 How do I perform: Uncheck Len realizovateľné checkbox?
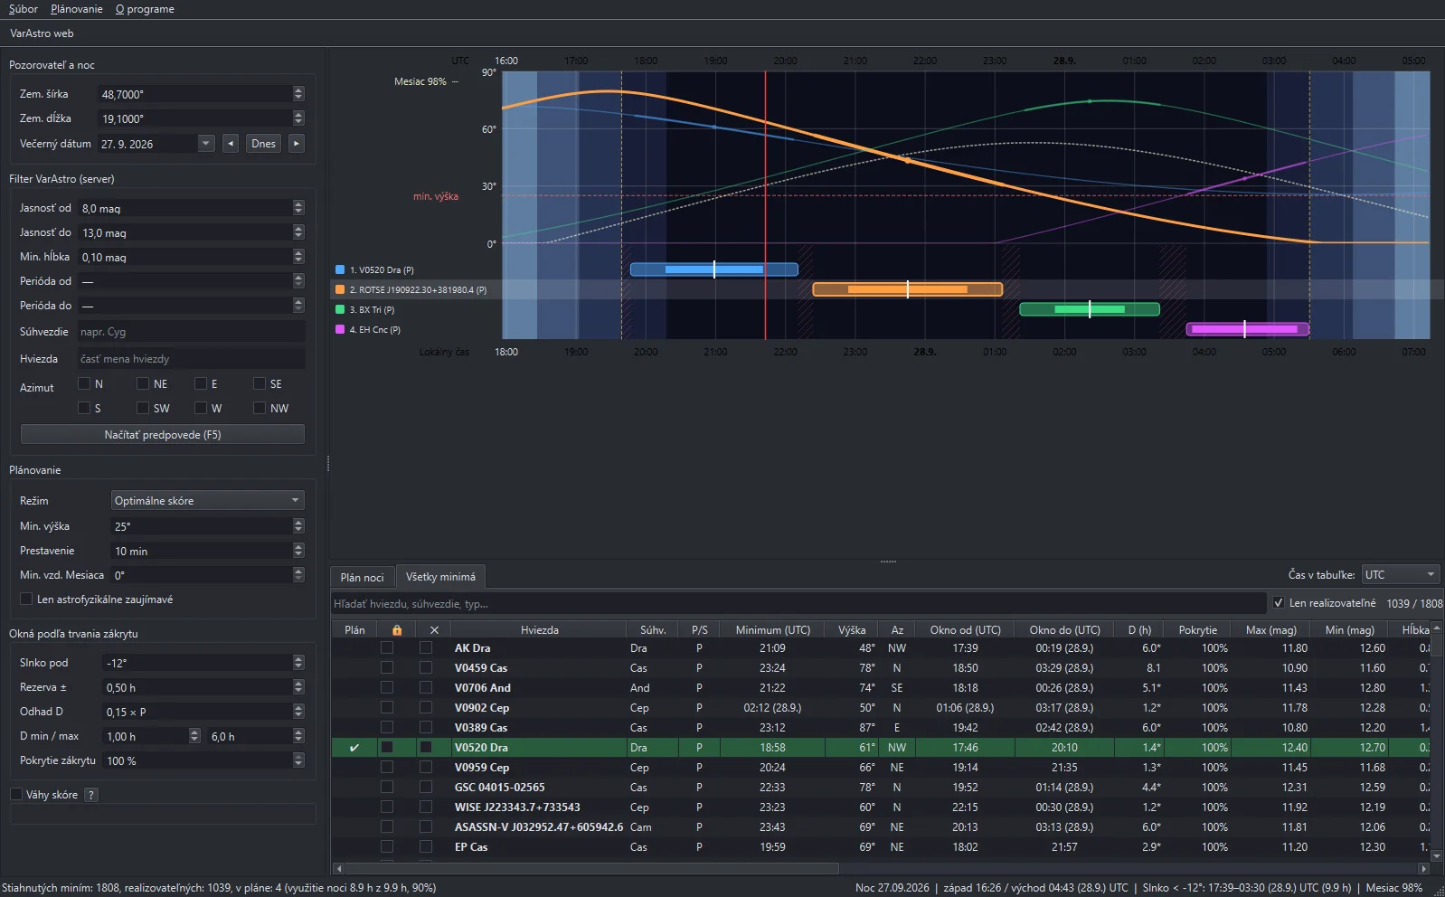pyautogui.click(x=1279, y=603)
